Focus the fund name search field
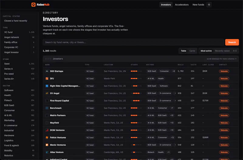Viewport: 243px width, 160px height. click(x=133, y=42)
